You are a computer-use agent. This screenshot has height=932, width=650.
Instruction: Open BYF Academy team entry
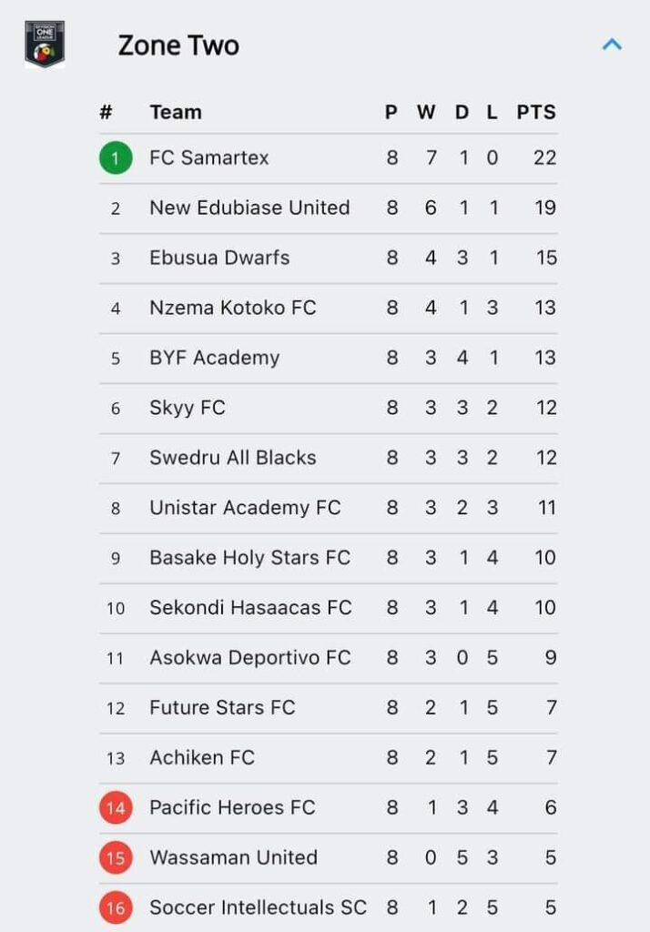tap(214, 358)
